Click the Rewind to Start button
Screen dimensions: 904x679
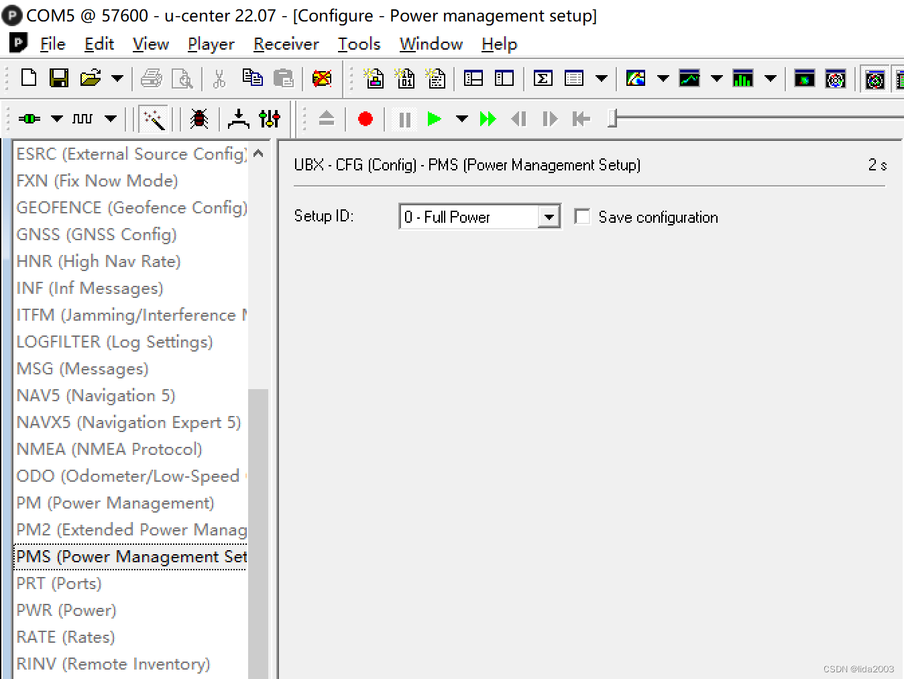click(581, 119)
